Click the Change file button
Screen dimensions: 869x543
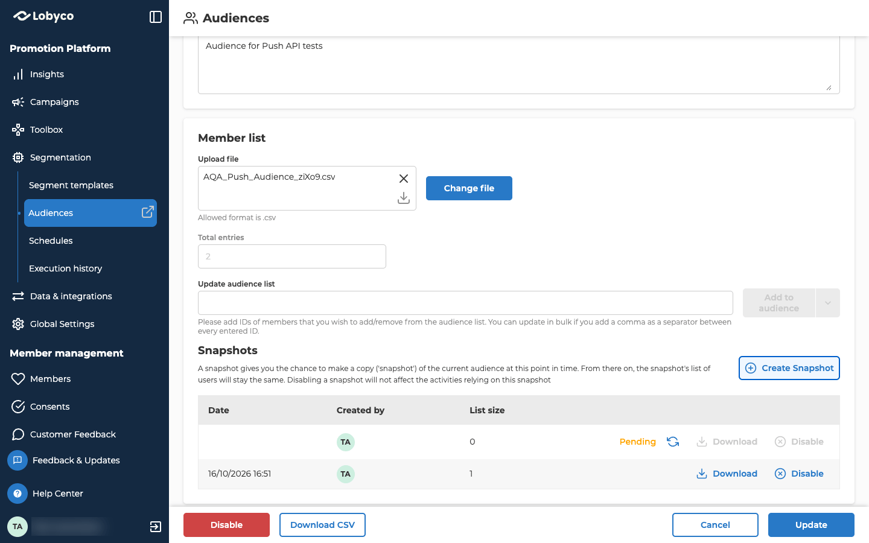[x=469, y=188]
